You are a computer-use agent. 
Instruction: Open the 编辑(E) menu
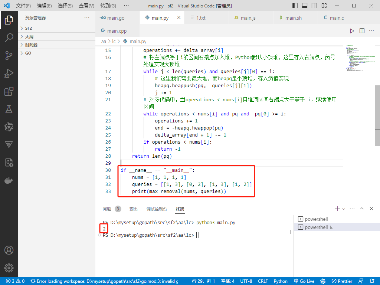click(44, 6)
